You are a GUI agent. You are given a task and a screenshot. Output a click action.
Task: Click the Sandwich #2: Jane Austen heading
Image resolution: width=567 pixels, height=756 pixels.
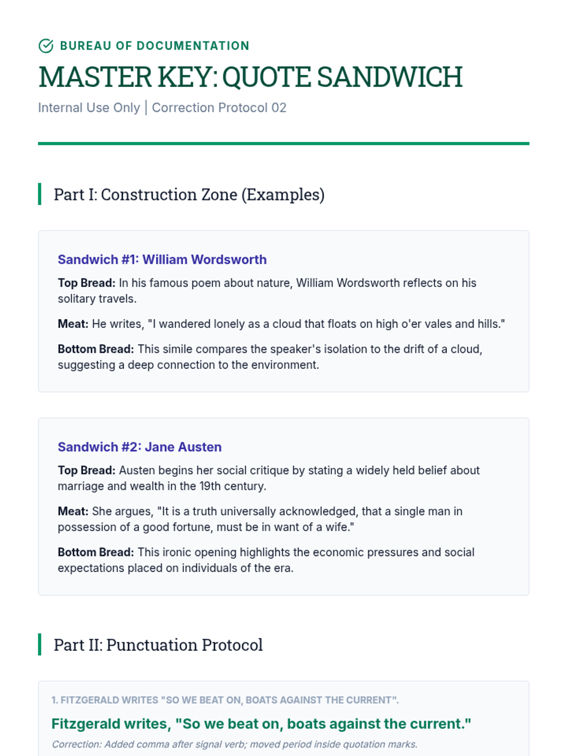click(x=139, y=447)
